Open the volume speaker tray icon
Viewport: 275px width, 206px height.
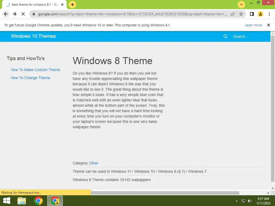tap(249, 201)
